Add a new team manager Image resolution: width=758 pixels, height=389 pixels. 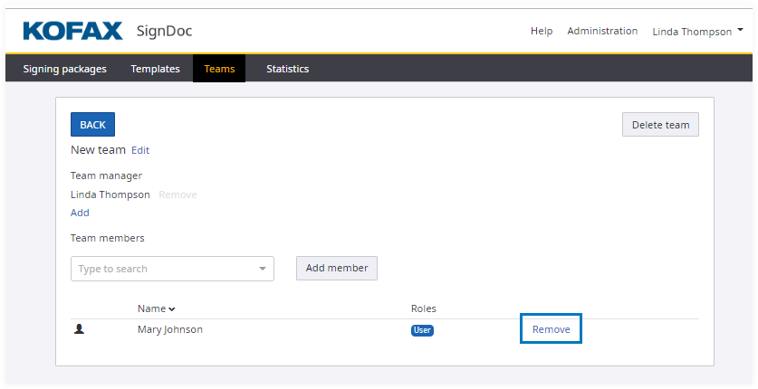coord(80,213)
